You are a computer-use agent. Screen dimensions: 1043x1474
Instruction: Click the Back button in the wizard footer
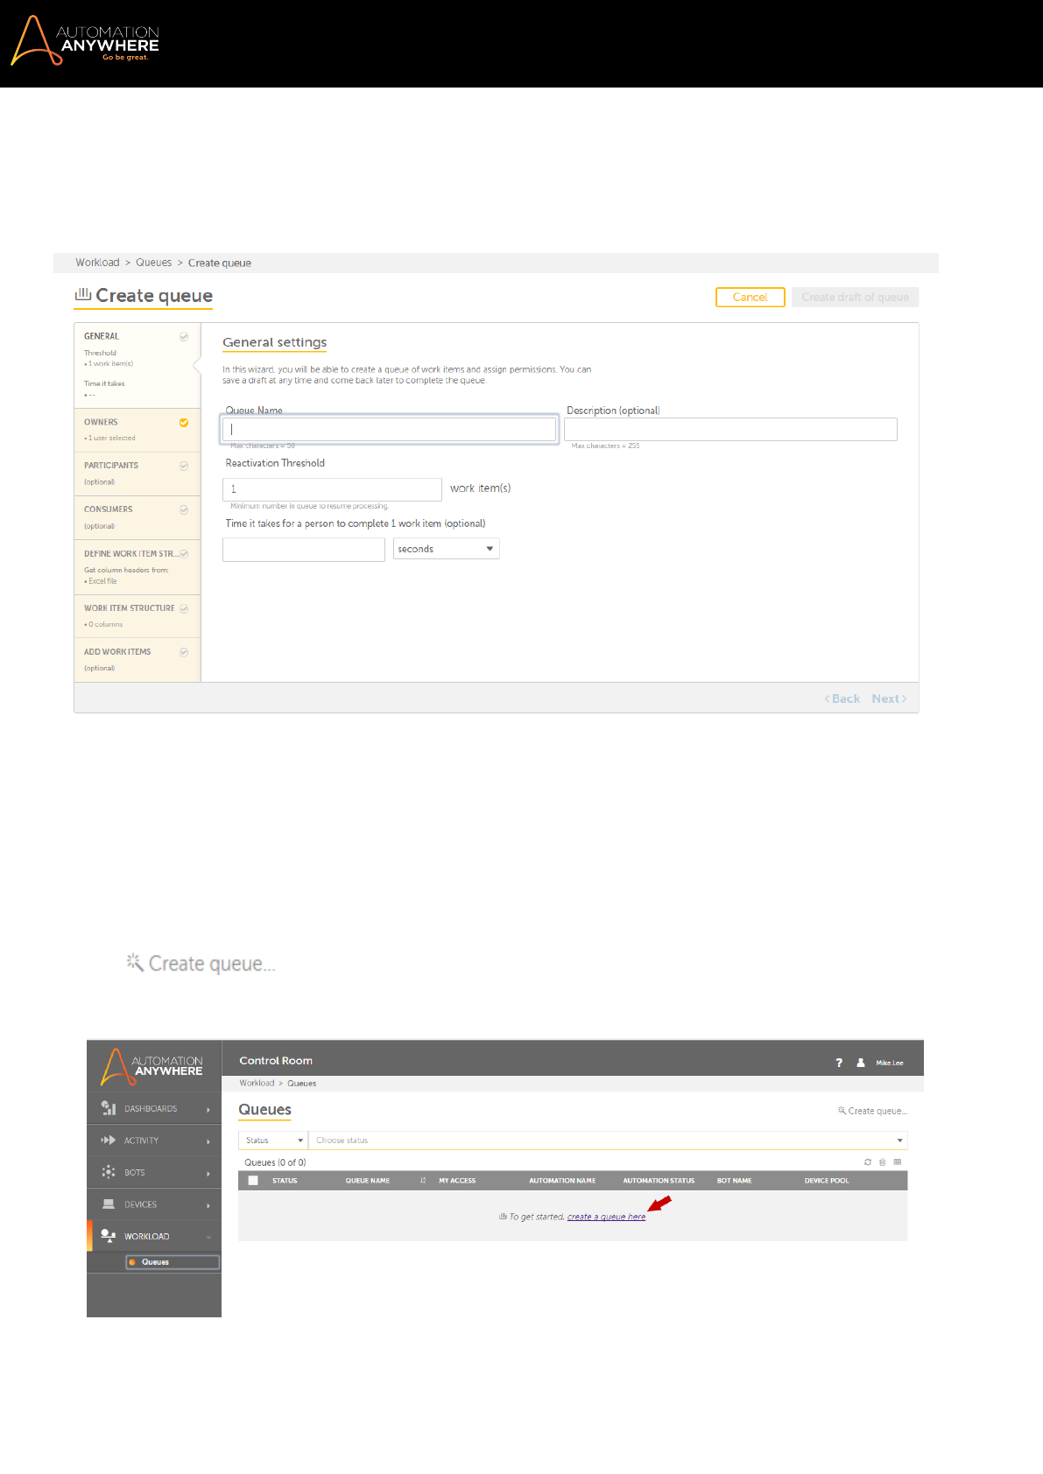pos(842,698)
